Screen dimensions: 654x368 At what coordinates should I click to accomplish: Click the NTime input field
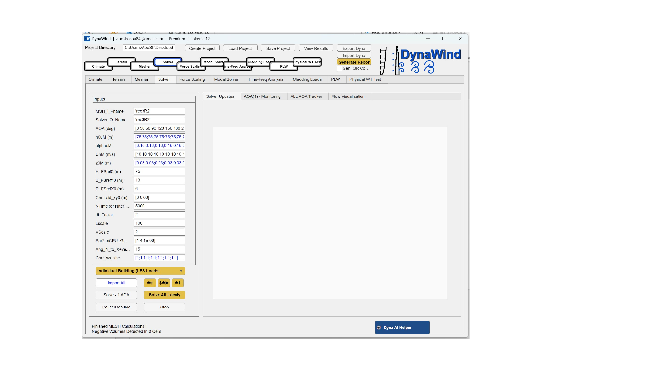(x=159, y=206)
